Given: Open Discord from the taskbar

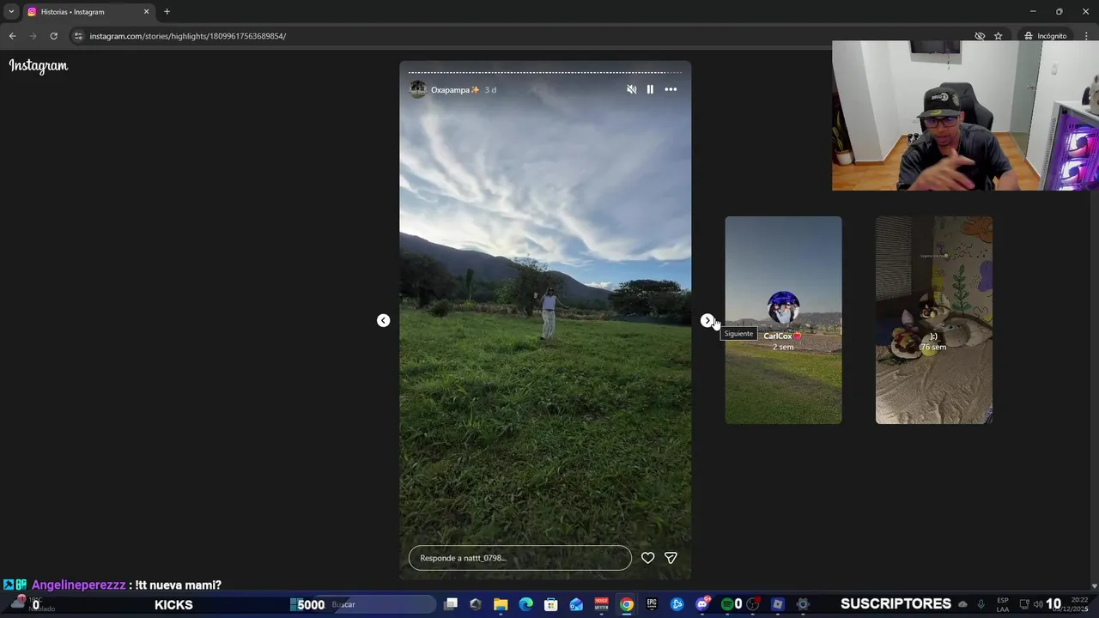Looking at the screenshot, I should coord(702,604).
